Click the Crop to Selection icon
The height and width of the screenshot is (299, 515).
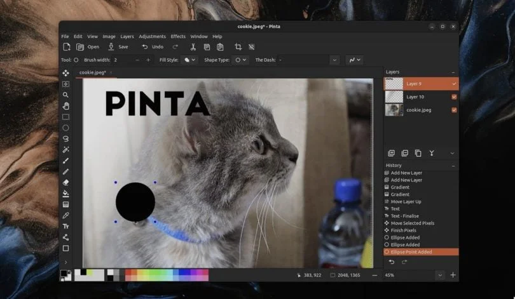click(x=238, y=47)
